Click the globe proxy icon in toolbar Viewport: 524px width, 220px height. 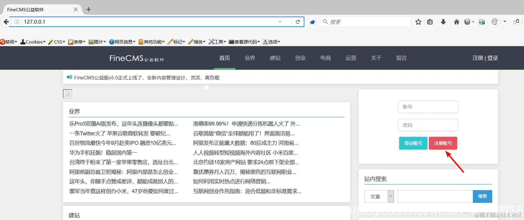click(467, 22)
